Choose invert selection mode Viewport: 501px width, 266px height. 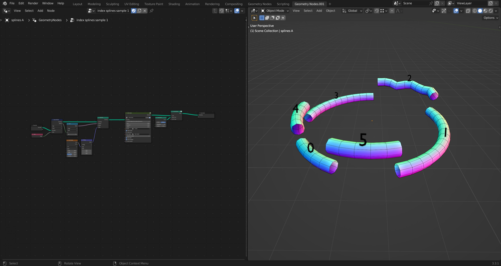[x=277, y=18]
